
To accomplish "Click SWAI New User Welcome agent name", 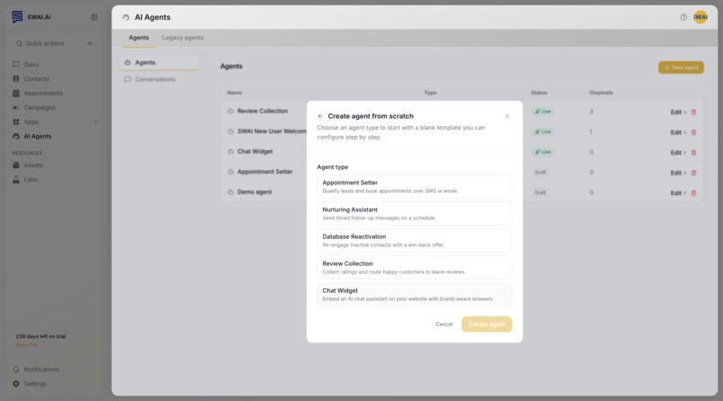I will click(272, 131).
